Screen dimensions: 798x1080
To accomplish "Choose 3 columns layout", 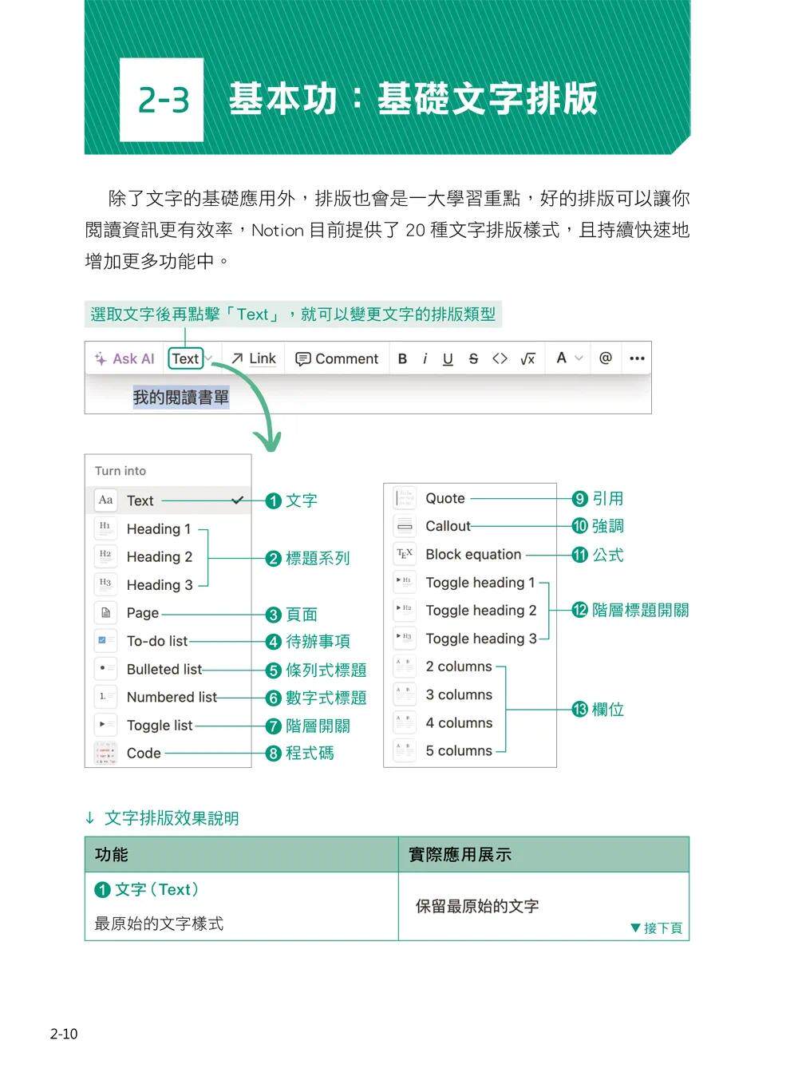I will pos(470,694).
